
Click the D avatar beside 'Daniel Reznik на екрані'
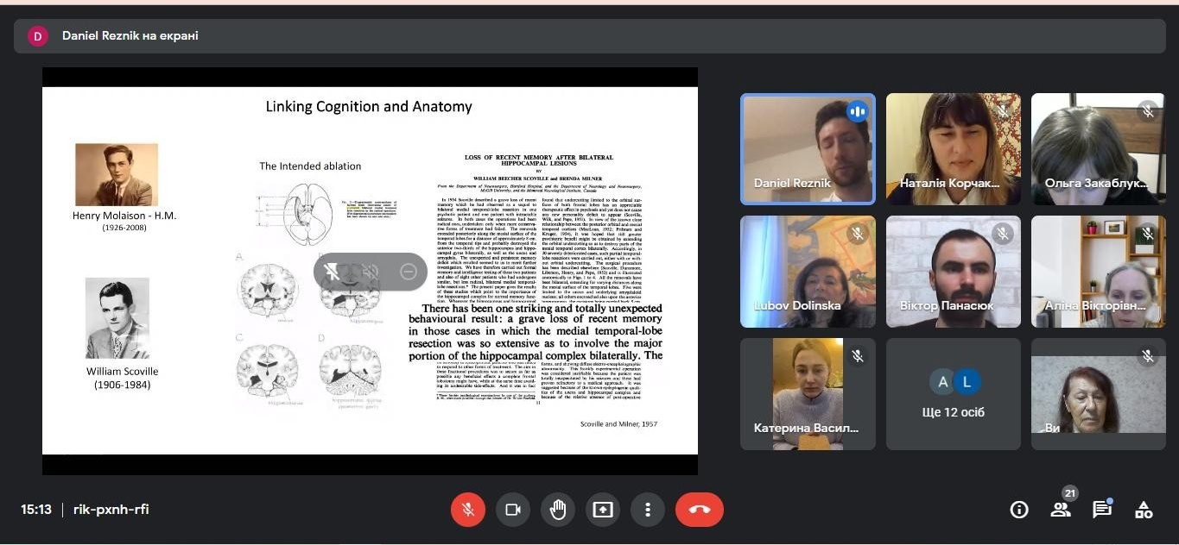click(38, 36)
